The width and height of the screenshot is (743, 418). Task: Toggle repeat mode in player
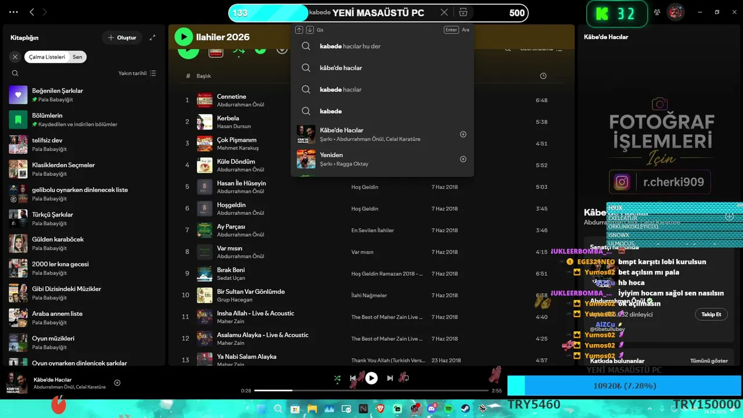pos(405,379)
